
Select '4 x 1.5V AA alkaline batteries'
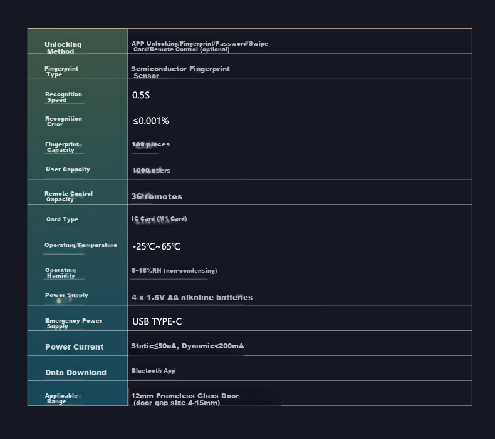tap(192, 298)
